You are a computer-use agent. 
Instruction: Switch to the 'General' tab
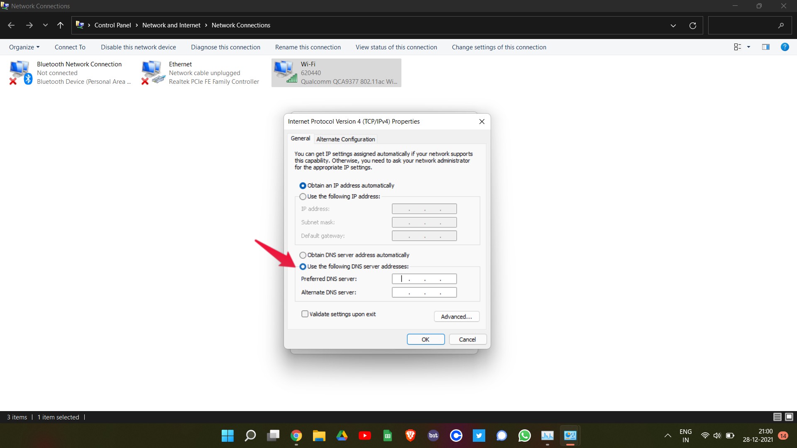(300, 139)
